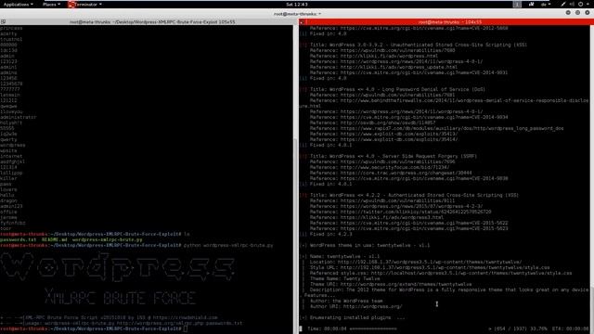Open the clock showing Sat 12:43

tap(297, 4)
